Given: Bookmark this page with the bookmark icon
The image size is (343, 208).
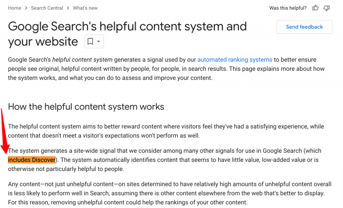Looking at the screenshot, I should pos(90,41).
